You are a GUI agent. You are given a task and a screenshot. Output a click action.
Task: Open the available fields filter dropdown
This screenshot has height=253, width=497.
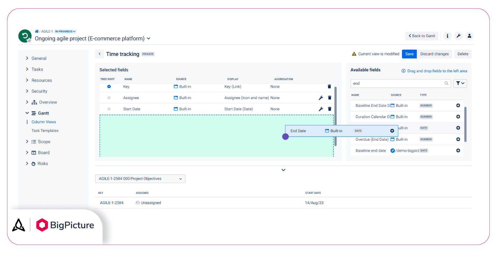(460, 83)
